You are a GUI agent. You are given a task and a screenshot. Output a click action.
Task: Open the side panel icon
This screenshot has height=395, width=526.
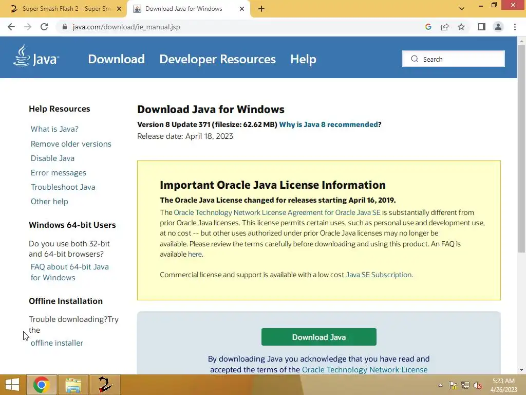482,27
